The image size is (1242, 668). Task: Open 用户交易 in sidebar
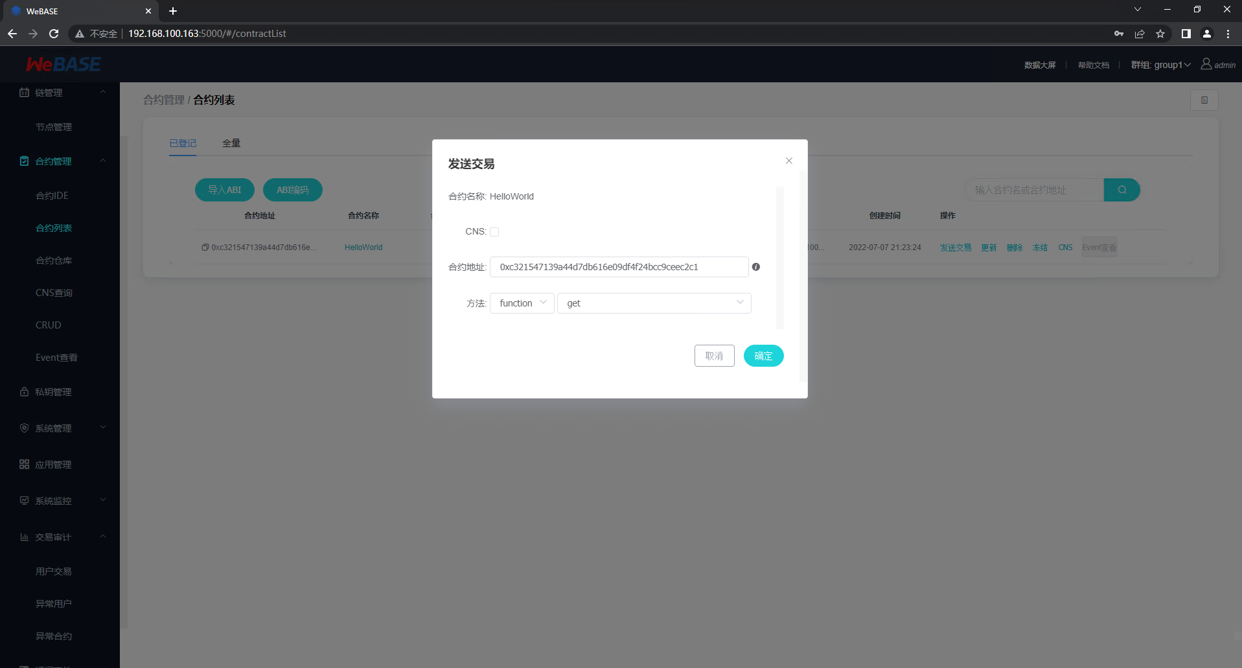pyautogui.click(x=54, y=571)
